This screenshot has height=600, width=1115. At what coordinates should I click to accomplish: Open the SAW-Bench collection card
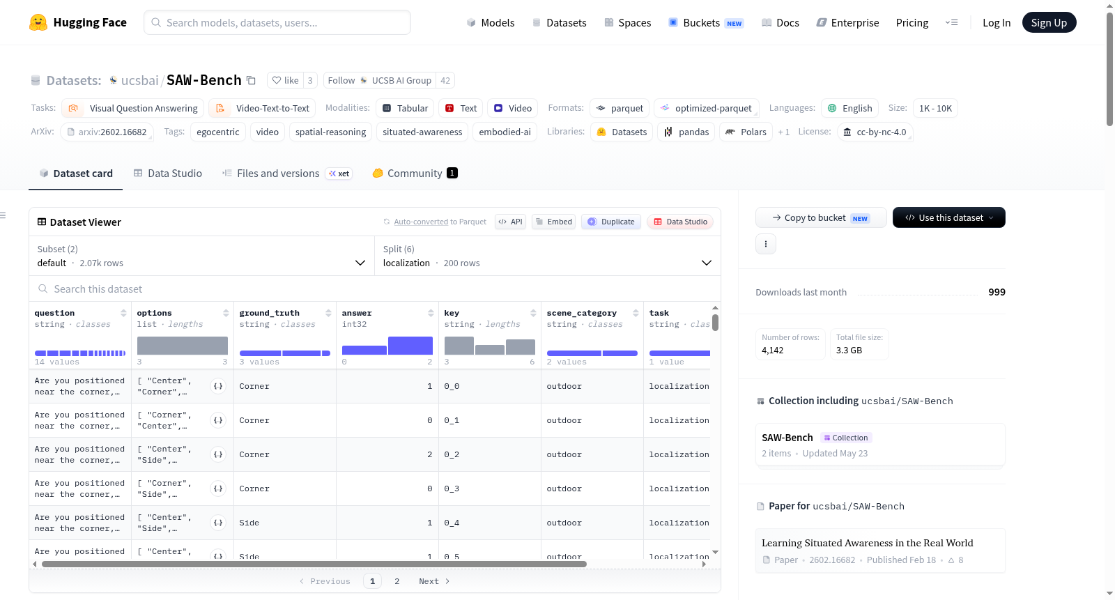coord(880,445)
